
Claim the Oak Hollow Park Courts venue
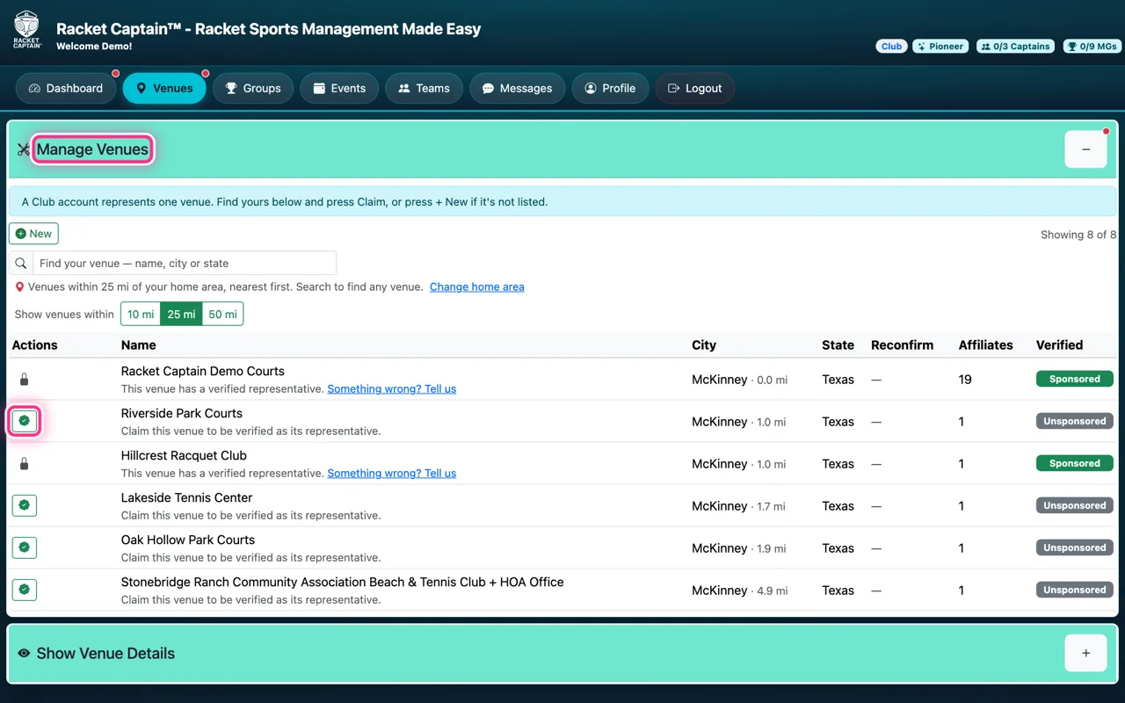(25, 547)
